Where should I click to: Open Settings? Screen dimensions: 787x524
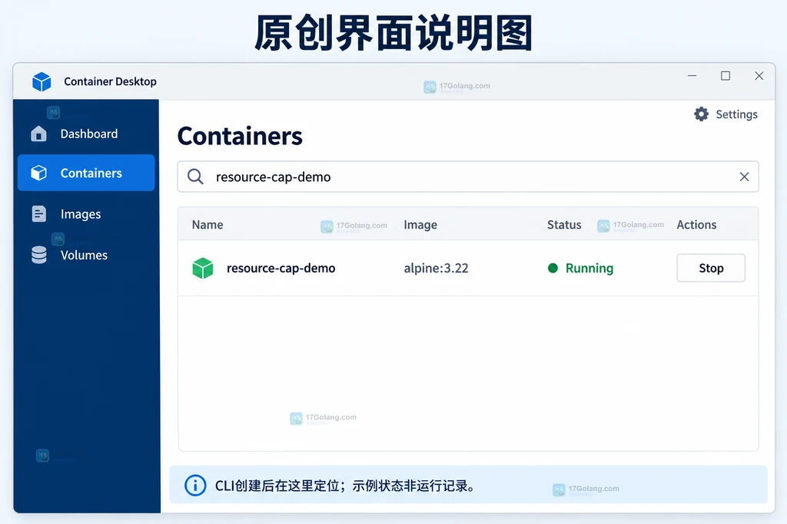[726, 114]
